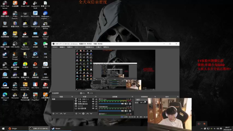The height and width of the screenshot is (131, 233).
Task: Toggle visibility of the top text (GDI+) 2 source
Action: point(93,99)
